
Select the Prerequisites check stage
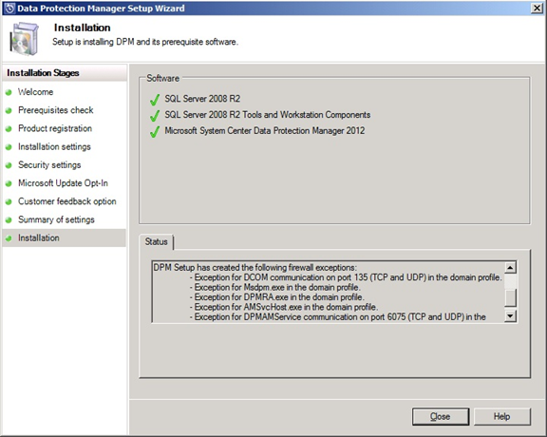coord(55,110)
